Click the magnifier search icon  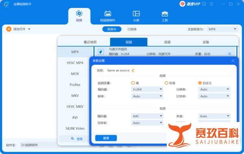coord(72,139)
